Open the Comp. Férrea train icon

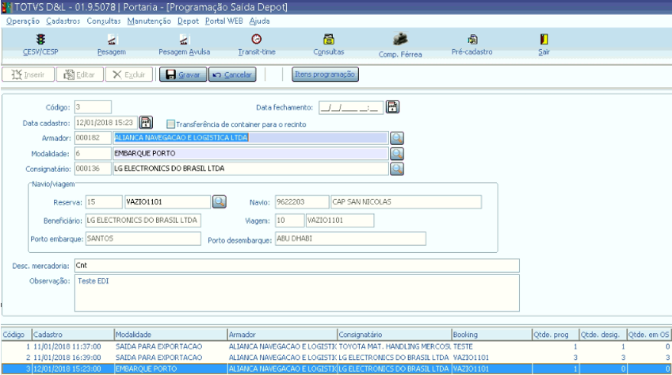(x=400, y=45)
